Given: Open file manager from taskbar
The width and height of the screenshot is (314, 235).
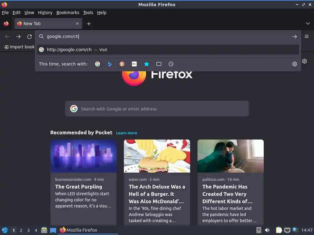Looking at the screenshot, I should coord(44,230).
